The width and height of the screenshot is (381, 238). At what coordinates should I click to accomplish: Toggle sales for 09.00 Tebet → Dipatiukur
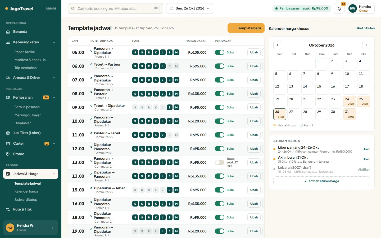point(220,107)
